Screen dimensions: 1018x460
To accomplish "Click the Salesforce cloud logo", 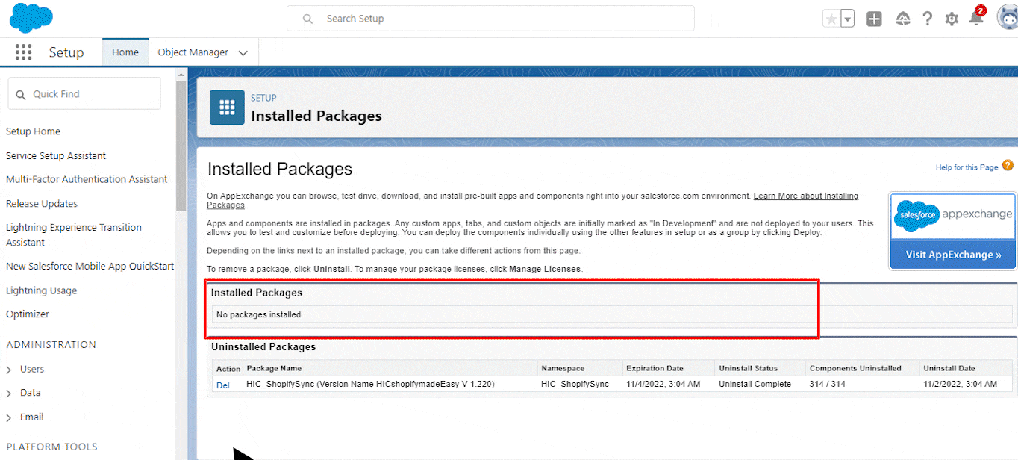I will pyautogui.click(x=31, y=17).
